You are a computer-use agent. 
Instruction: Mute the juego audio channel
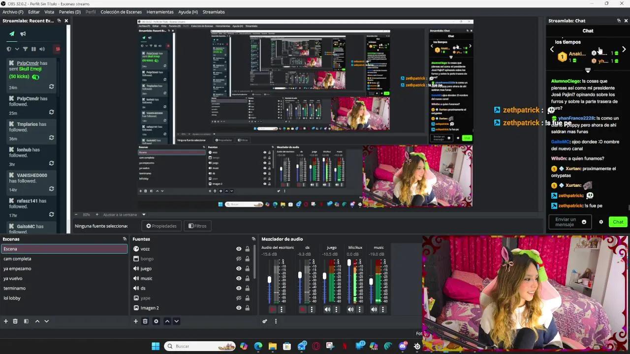pos(327,309)
